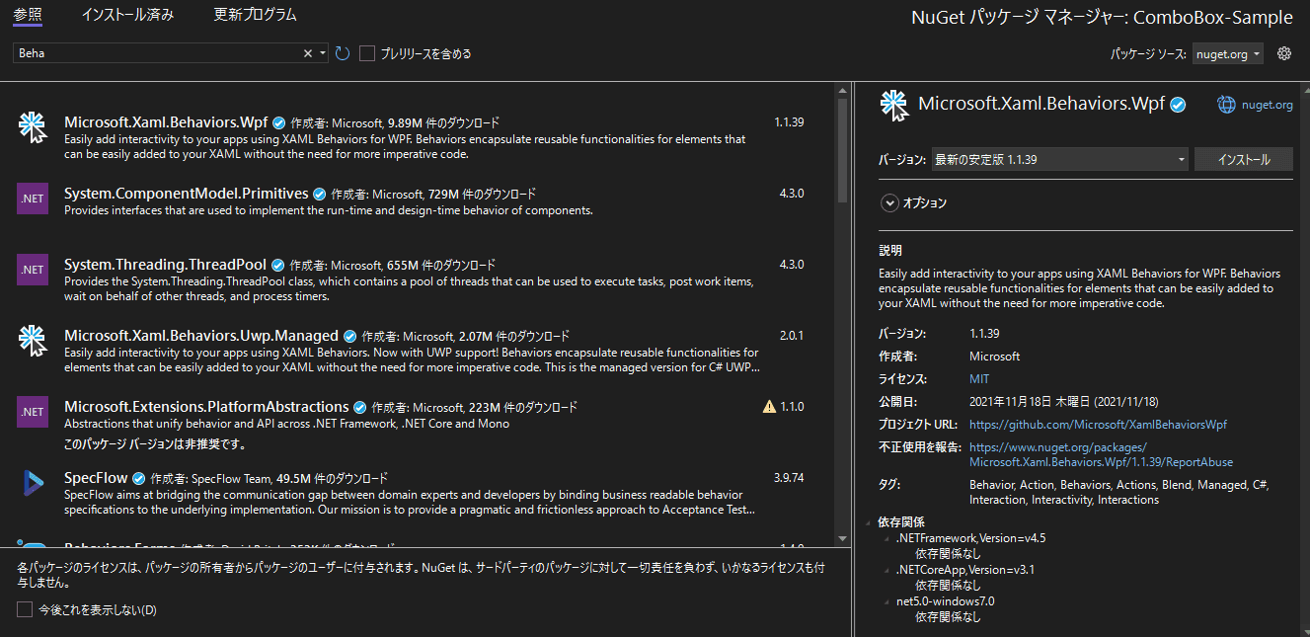This screenshot has width=1310, height=637.
Task: Enable the プレリリースを含める checkbox
Action: [367, 53]
